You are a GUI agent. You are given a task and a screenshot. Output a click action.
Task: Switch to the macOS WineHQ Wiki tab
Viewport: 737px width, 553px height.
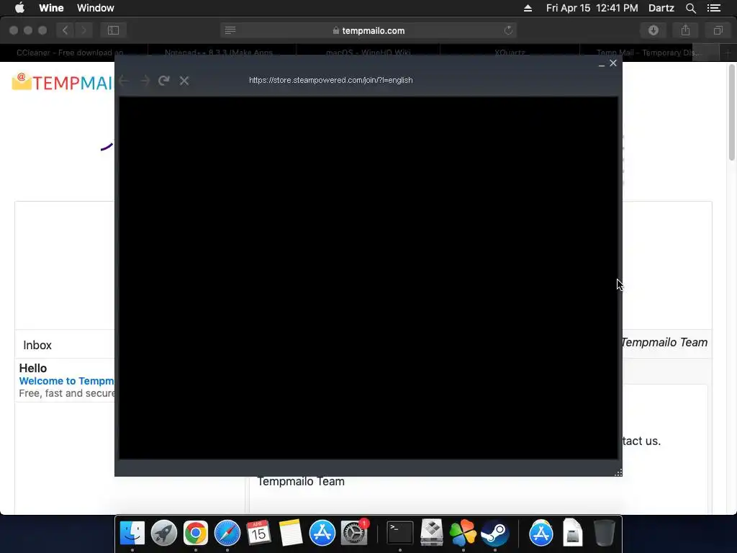click(368, 53)
